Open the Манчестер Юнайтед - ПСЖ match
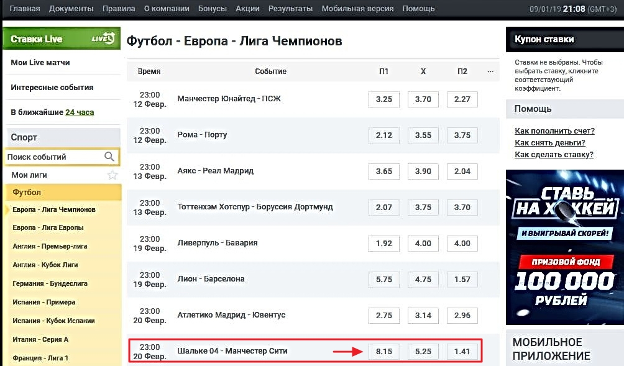This screenshot has width=624, height=366. [229, 99]
